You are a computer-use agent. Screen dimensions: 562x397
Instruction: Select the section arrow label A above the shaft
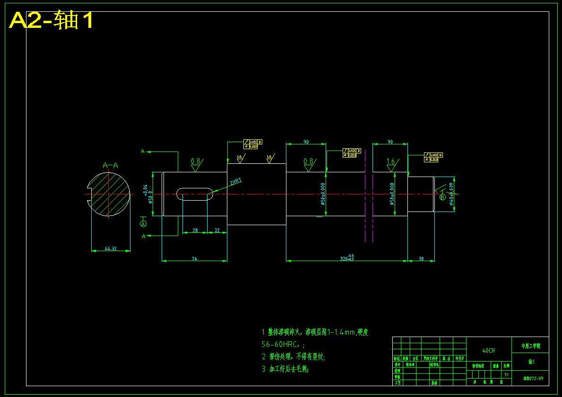(143, 152)
